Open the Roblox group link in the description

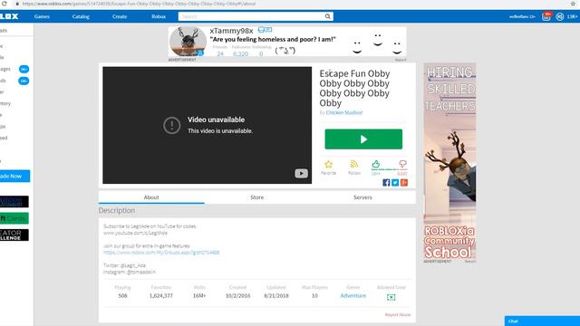point(161,253)
